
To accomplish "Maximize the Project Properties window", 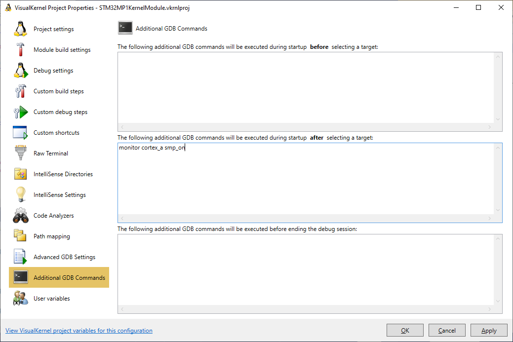I will click(478, 7).
